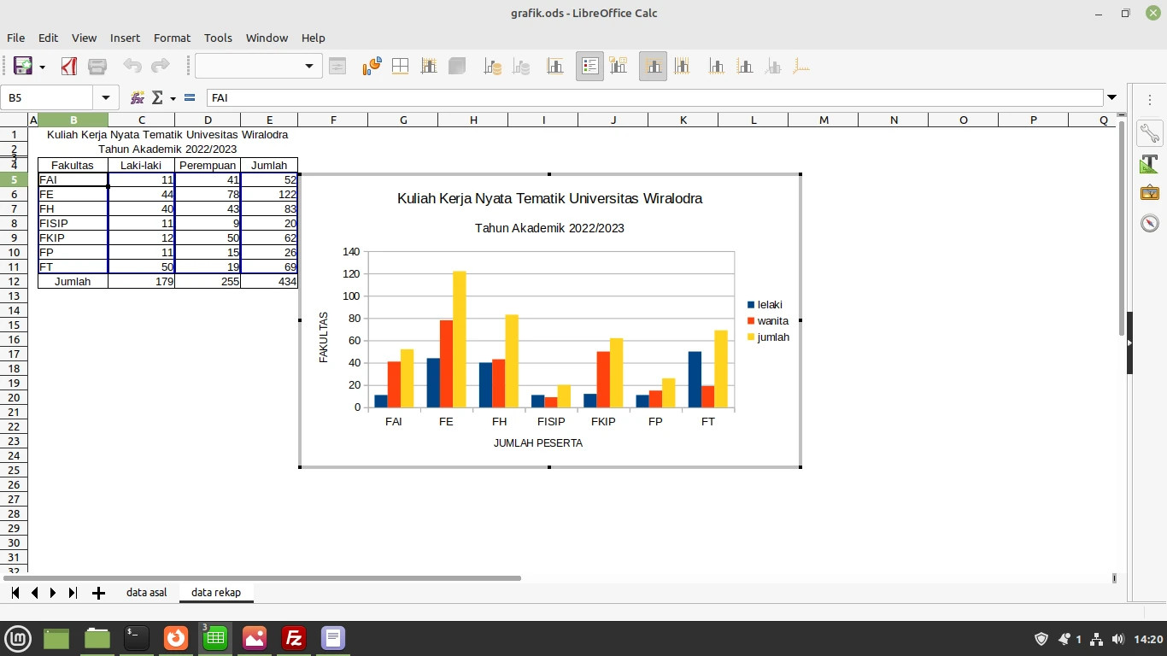The width and height of the screenshot is (1167, 656).
Task: Click the volume icon in system tray
Action: (x=1118, y=639)
